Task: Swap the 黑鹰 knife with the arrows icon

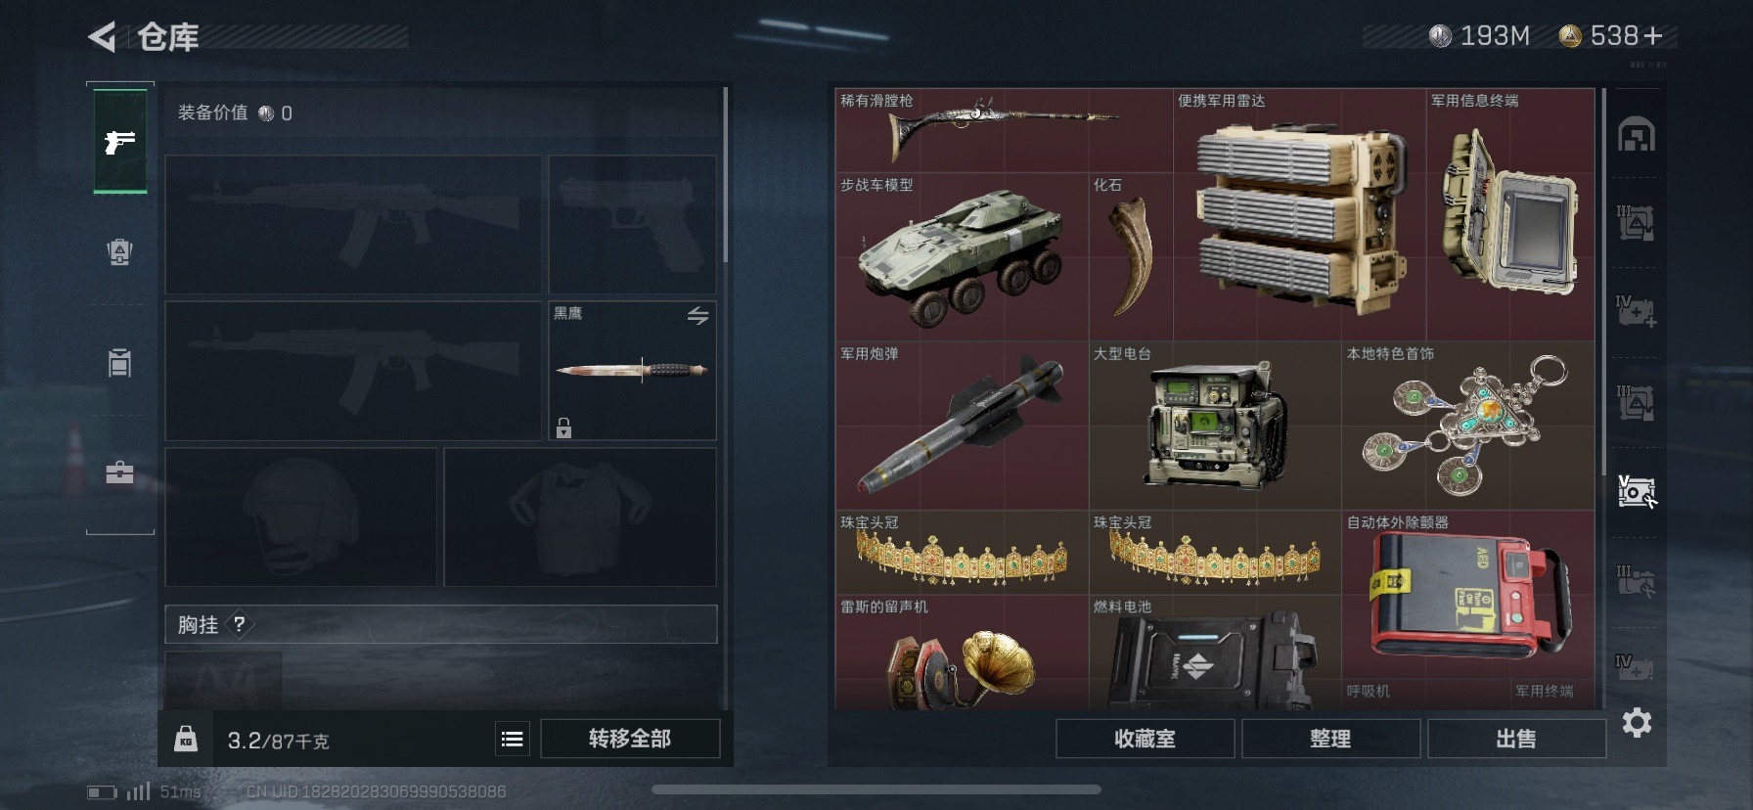Action: 697,316
